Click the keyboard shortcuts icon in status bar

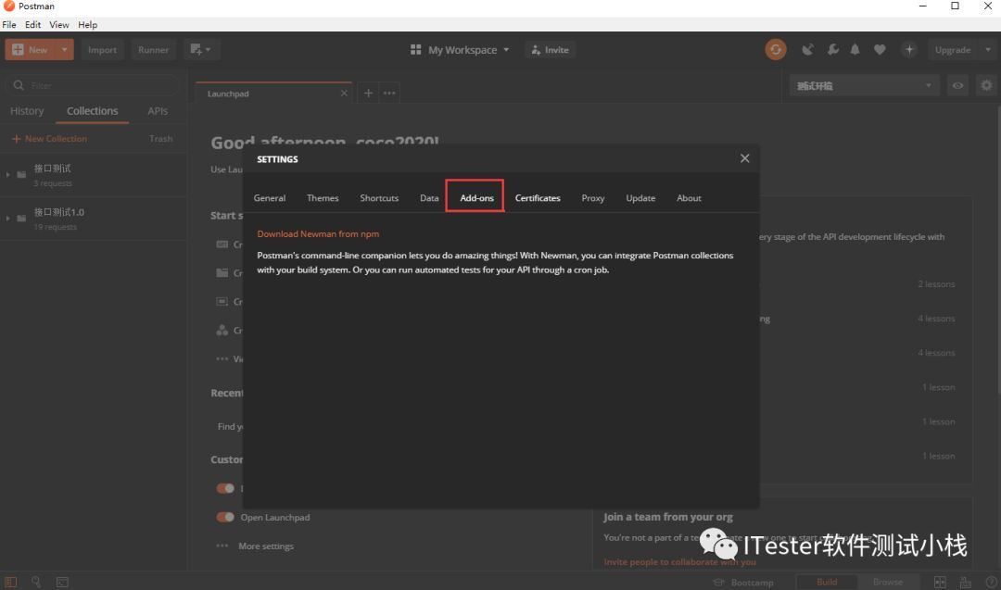coord(965,582)
